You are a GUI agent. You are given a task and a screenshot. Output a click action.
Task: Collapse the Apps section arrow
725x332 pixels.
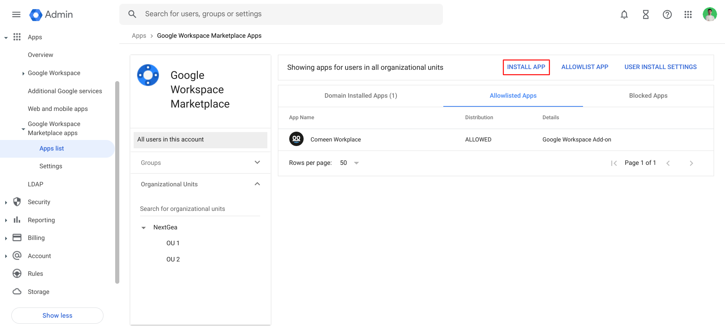click(6, 38)
